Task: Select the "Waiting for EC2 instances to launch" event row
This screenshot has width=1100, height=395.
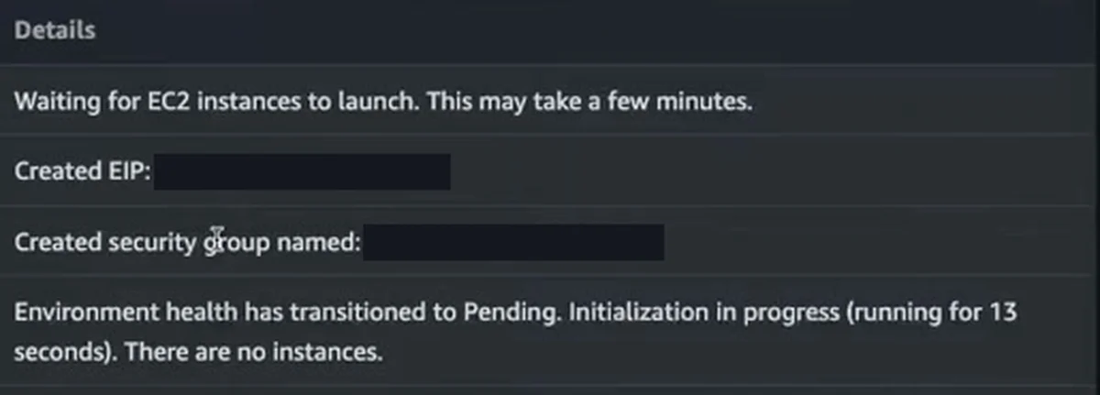Action: coord(550,100)
